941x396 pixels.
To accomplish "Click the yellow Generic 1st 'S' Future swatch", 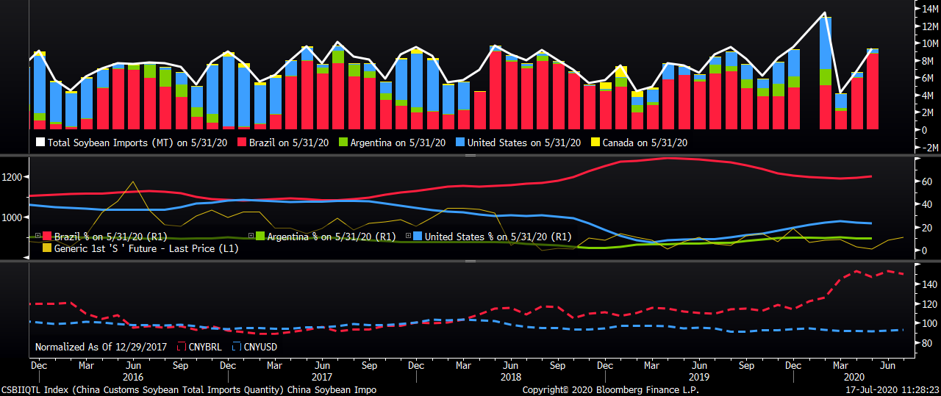I will [47, 248].
